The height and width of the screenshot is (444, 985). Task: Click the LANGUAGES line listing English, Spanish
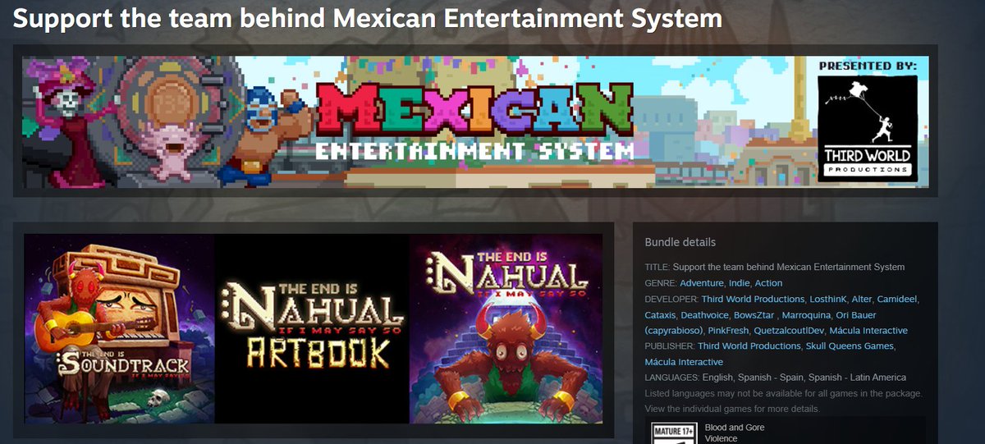(776, 378)
